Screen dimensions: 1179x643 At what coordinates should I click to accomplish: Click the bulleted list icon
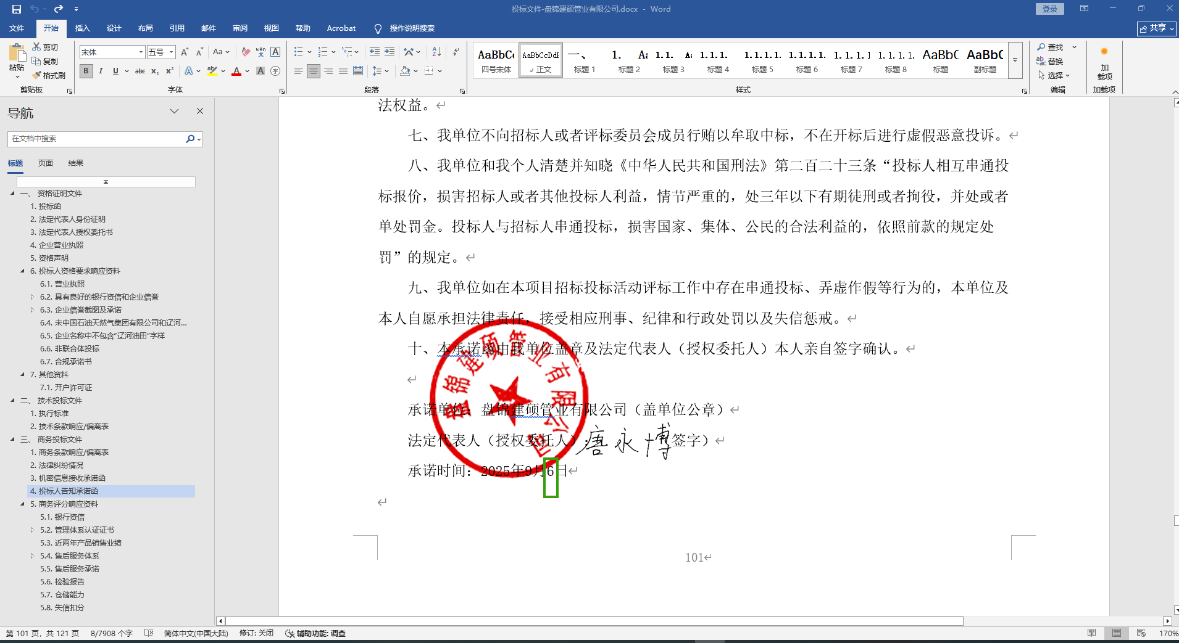[299, 52]
